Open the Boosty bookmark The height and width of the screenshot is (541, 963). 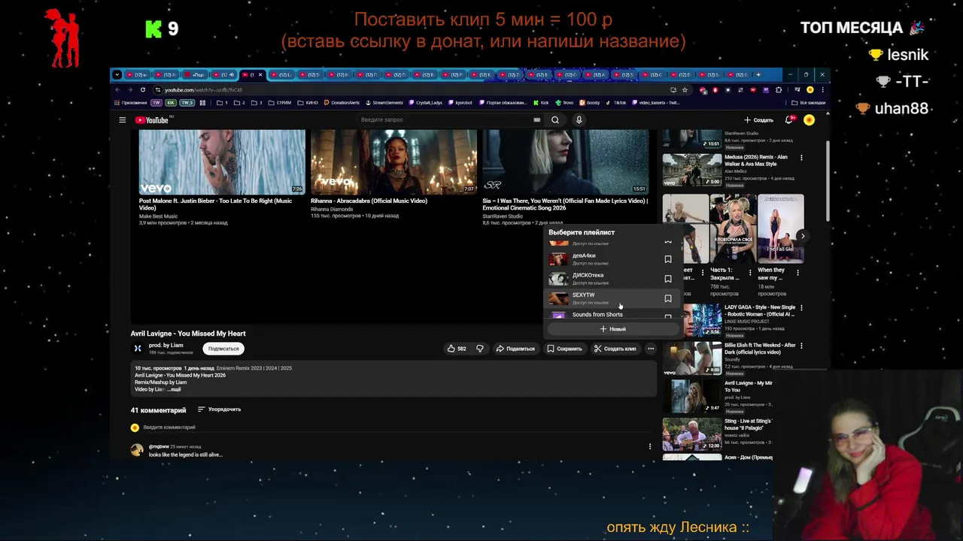pyautogui.click(x=589, y=102)
